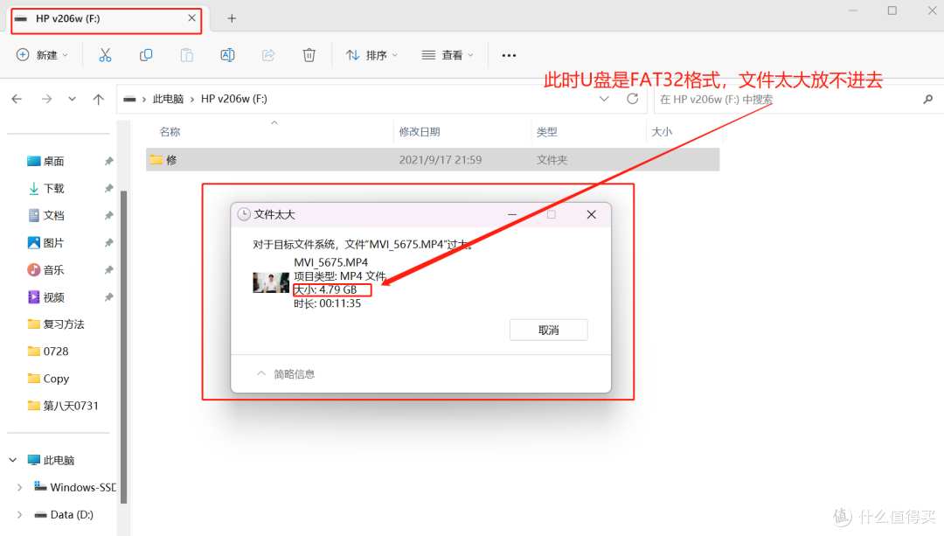
Task: Expand address bar history dropdown
Action: tap(604, 99)
